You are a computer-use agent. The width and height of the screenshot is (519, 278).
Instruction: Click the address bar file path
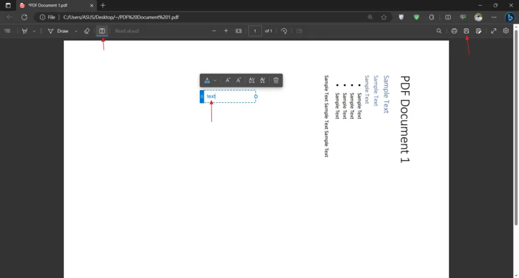point(121,17)
